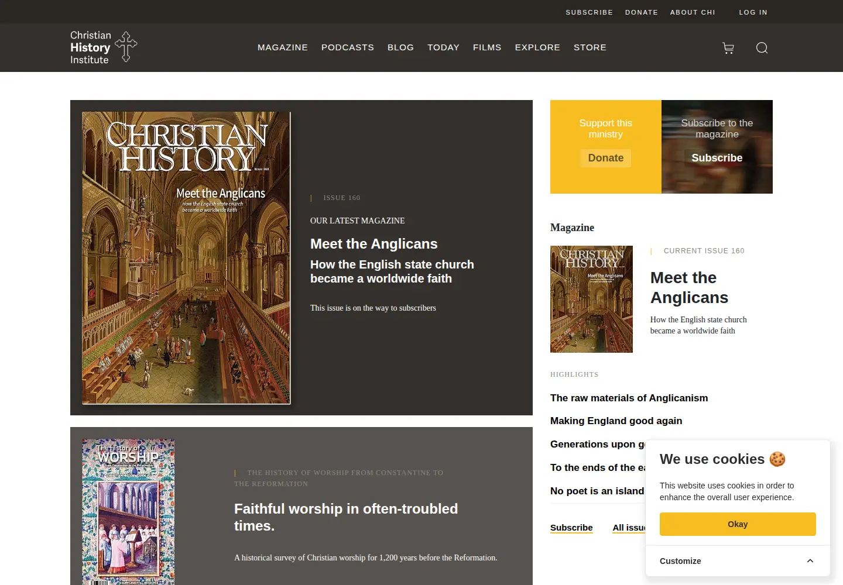Viewport: 843px width, 585px height.
Task: Click the 'Magazine' sidebar heading
Action: (572, 228)
